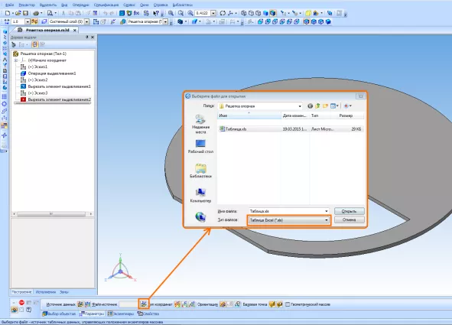Click the Rebuild model icon
The height and width of the screenshot is (325, 452).
(223, 13)
